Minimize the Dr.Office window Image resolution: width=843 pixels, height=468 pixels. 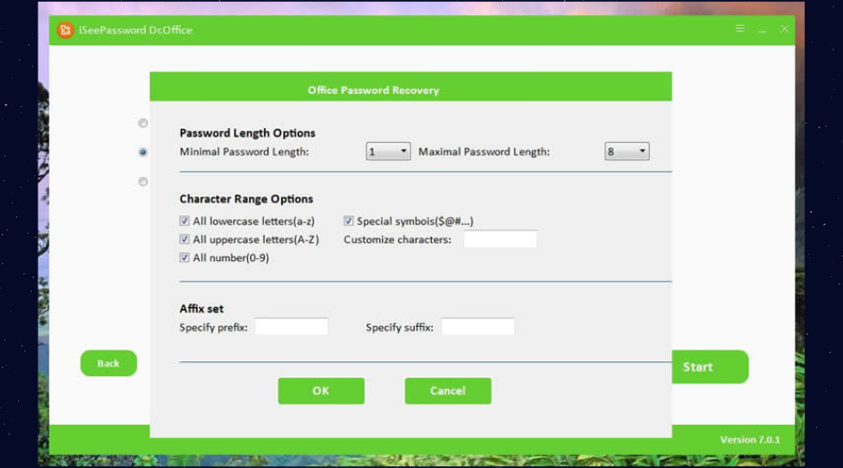coord(762,30)
